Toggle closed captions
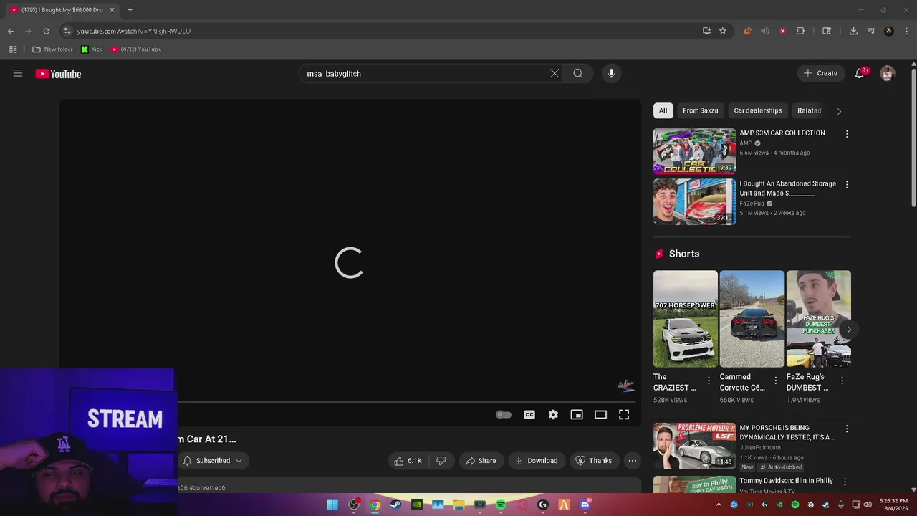 point(529,414)
